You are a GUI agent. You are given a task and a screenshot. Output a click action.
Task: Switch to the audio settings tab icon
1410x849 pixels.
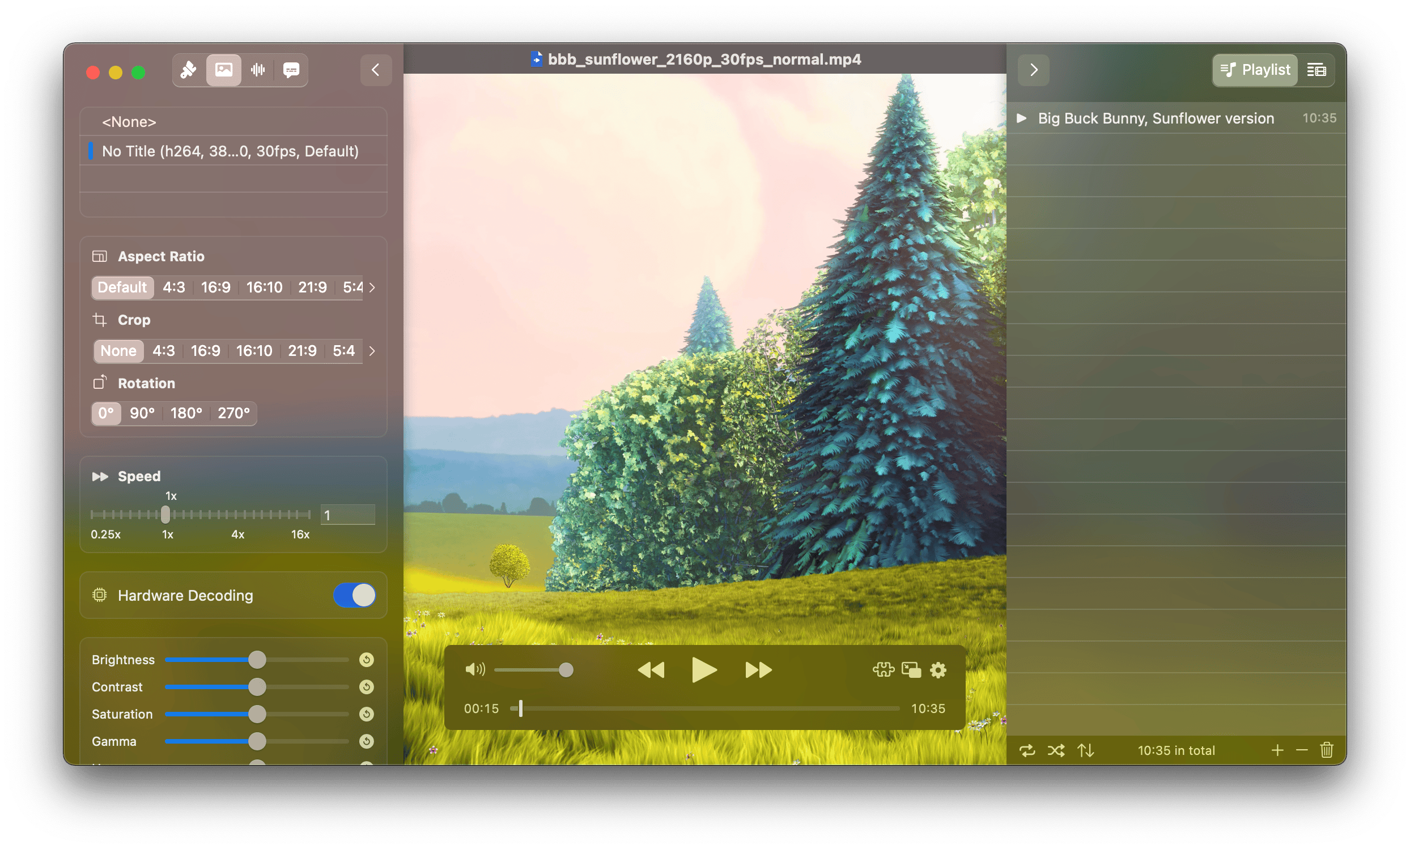point(257,70)
